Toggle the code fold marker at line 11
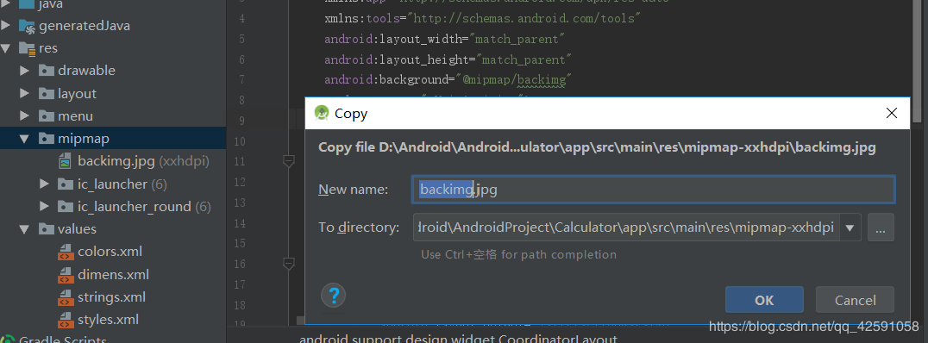928x343 pixels. (x=289, y=160)
